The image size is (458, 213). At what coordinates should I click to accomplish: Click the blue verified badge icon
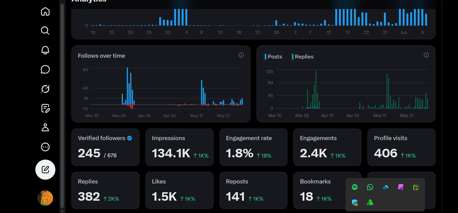(129, 138)
